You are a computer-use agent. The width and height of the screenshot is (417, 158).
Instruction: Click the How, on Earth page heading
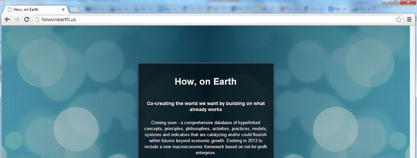(x=205, y=82)
